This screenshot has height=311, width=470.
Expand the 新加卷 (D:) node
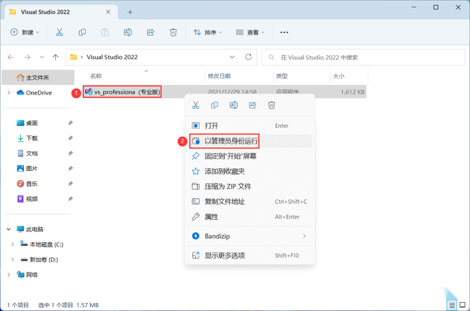pos(12,260)
